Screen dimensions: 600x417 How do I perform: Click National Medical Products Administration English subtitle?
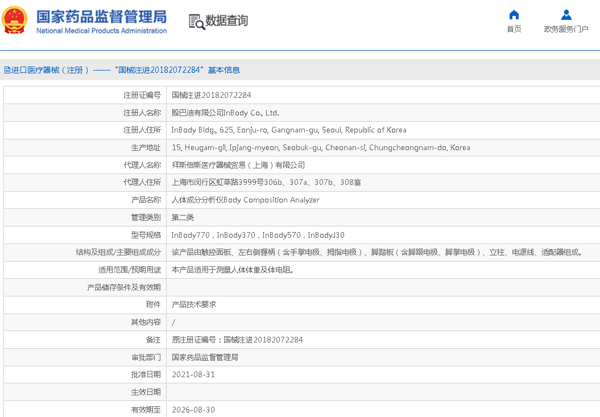(x=101, y=31)
